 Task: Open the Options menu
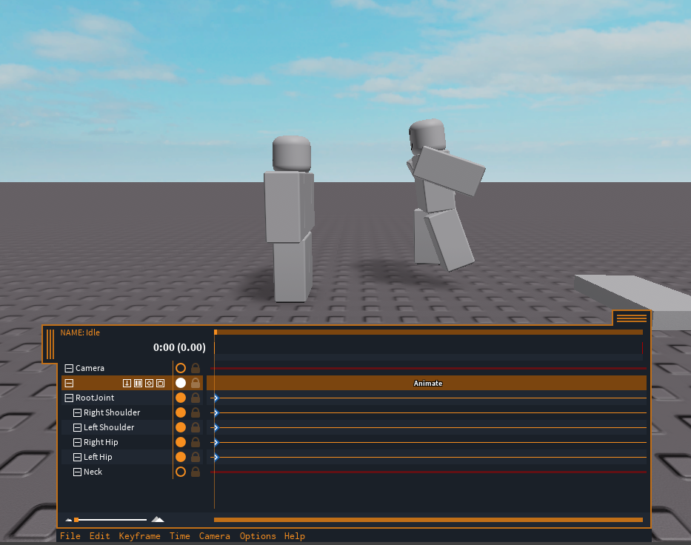pos(258,536)
